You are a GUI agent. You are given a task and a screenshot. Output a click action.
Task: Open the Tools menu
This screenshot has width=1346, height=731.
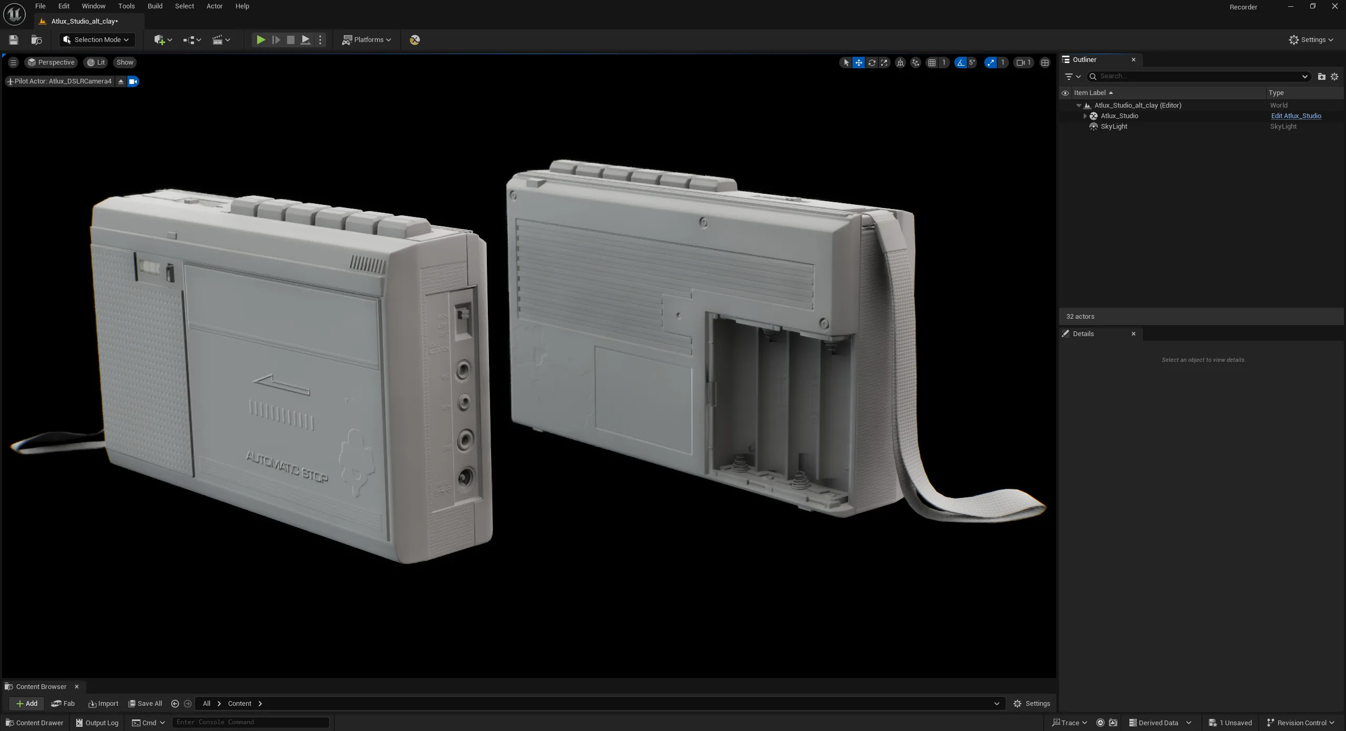point(126,6)
